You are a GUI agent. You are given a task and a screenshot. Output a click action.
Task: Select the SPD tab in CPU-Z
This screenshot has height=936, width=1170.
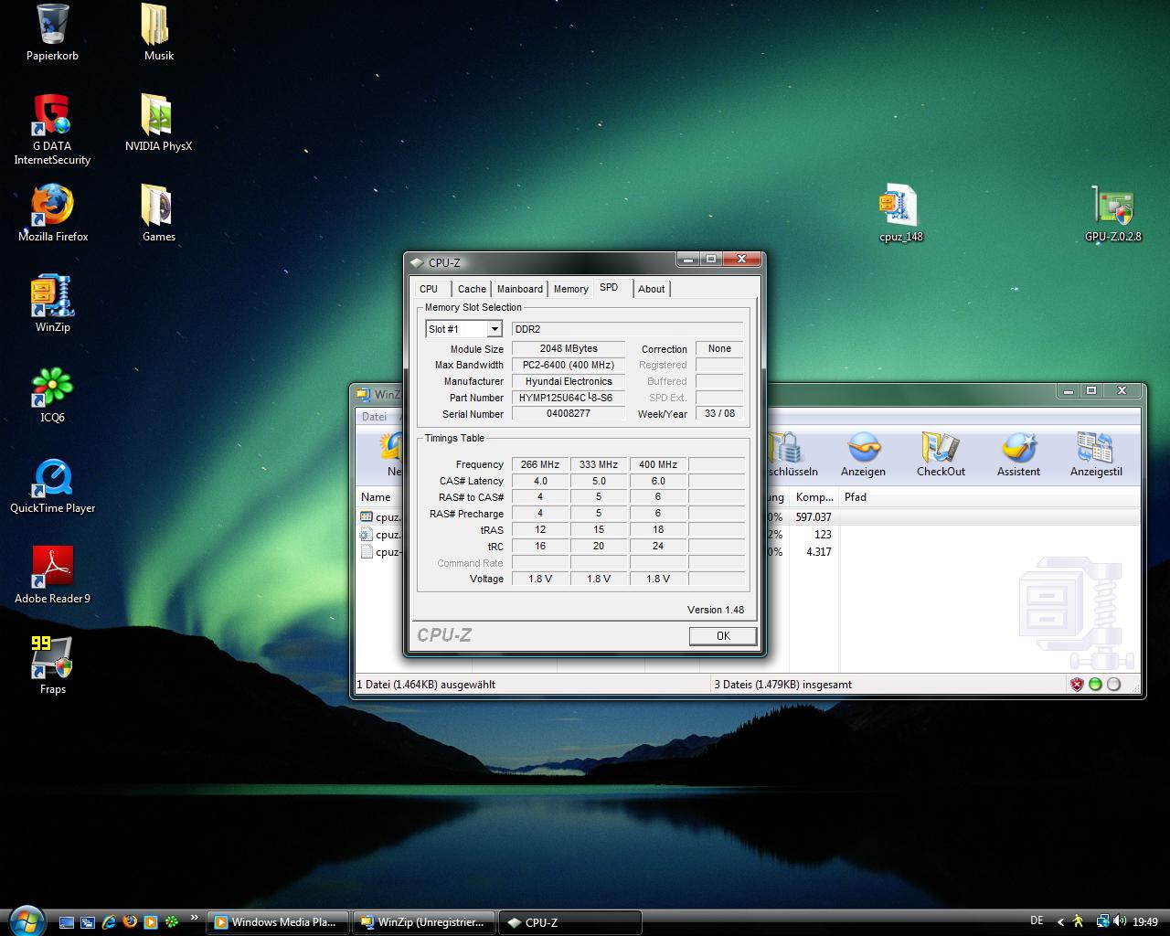point(609,287)
